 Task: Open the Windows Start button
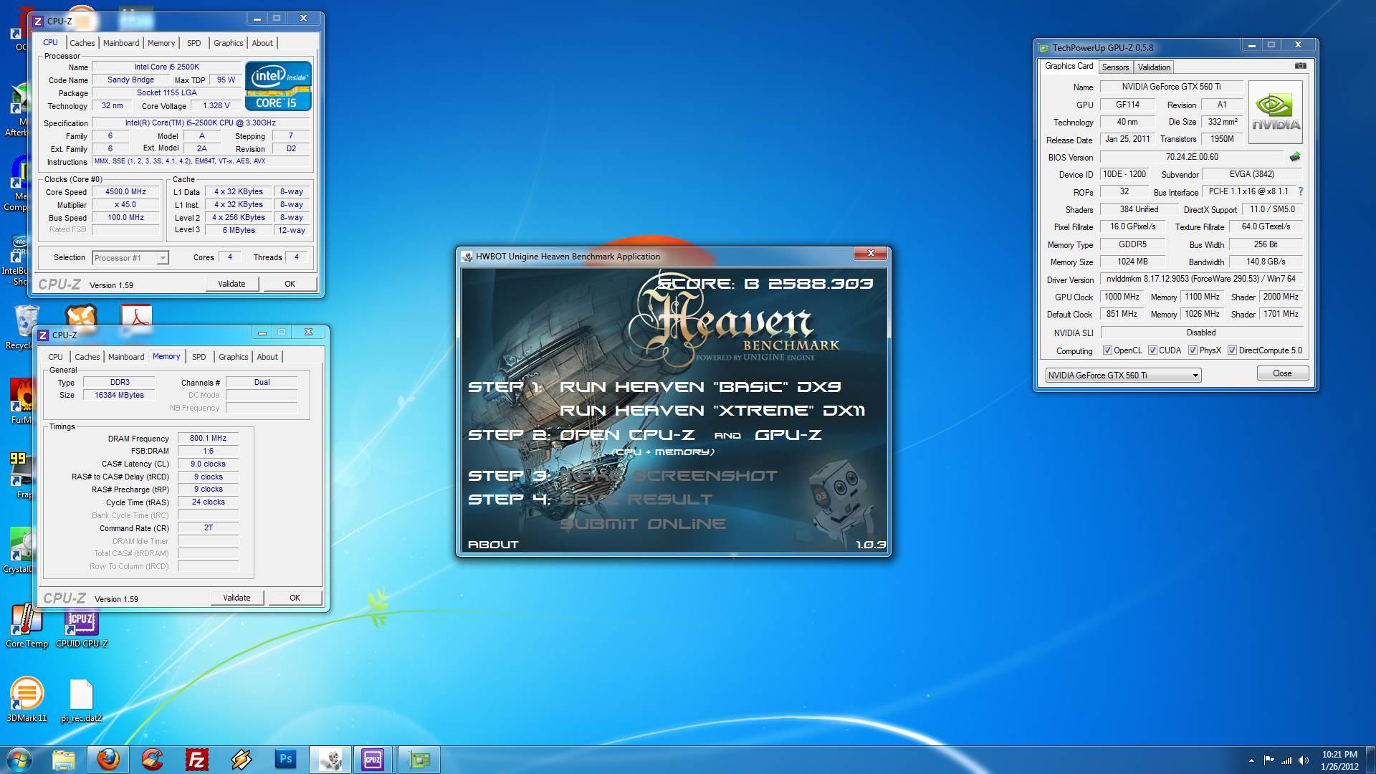(19, 760)
